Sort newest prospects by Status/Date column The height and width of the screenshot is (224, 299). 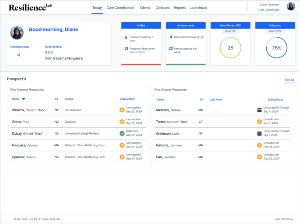[127, 99]
